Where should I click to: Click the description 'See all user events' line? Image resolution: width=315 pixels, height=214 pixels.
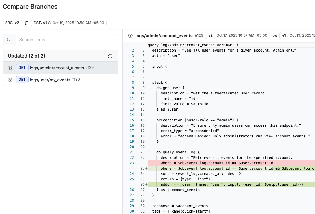[x=224, y=50]
